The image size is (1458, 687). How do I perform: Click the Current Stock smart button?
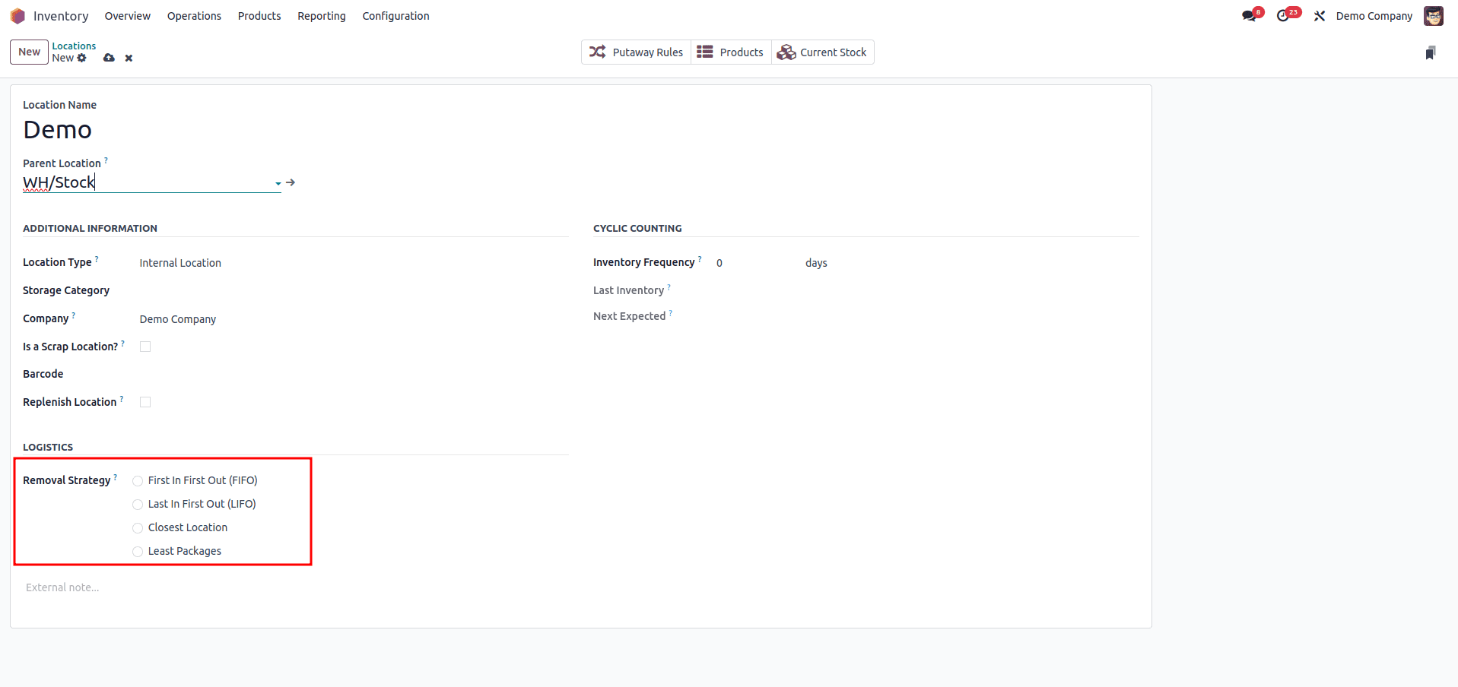(822, 52)
